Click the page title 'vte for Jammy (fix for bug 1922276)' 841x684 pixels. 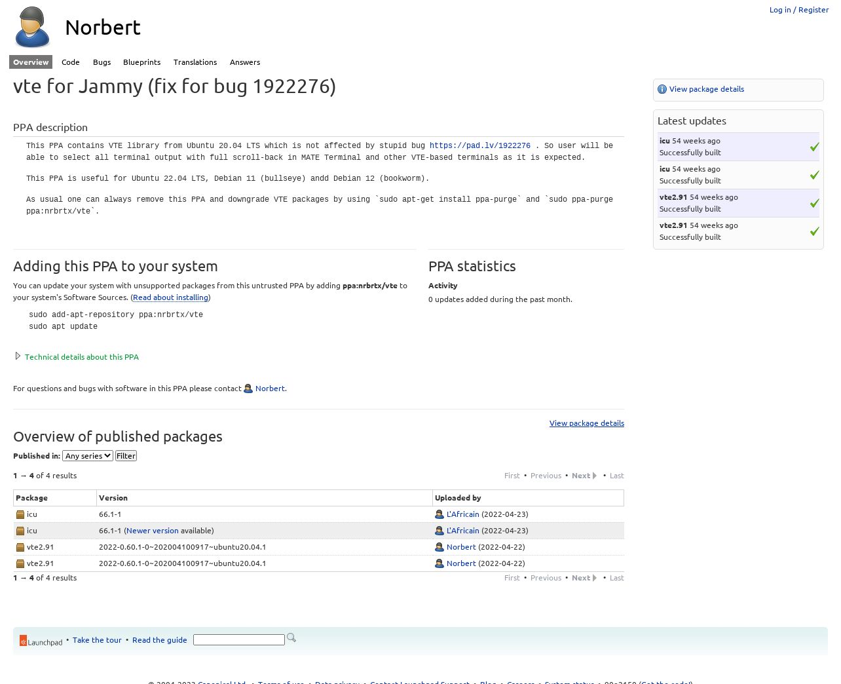174,86
